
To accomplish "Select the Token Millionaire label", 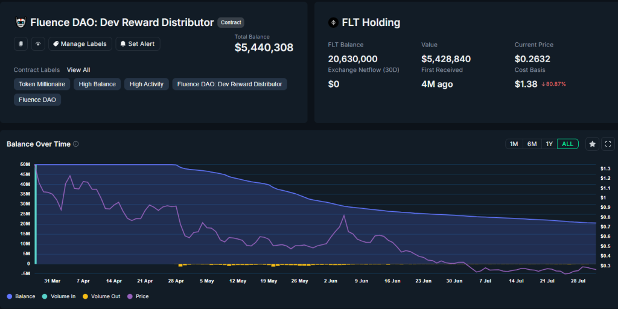I will tap(42, 84).
